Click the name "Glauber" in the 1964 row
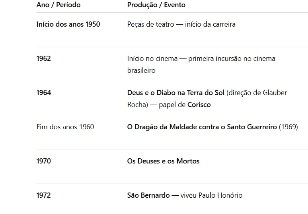This screenshot has height=214, width=308. click(275, 93)
